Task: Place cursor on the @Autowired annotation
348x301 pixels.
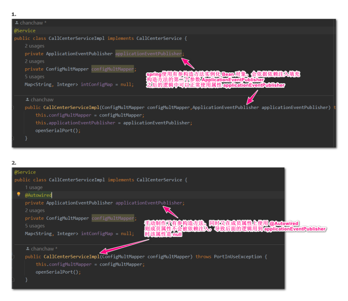Action: pos(38,195)
